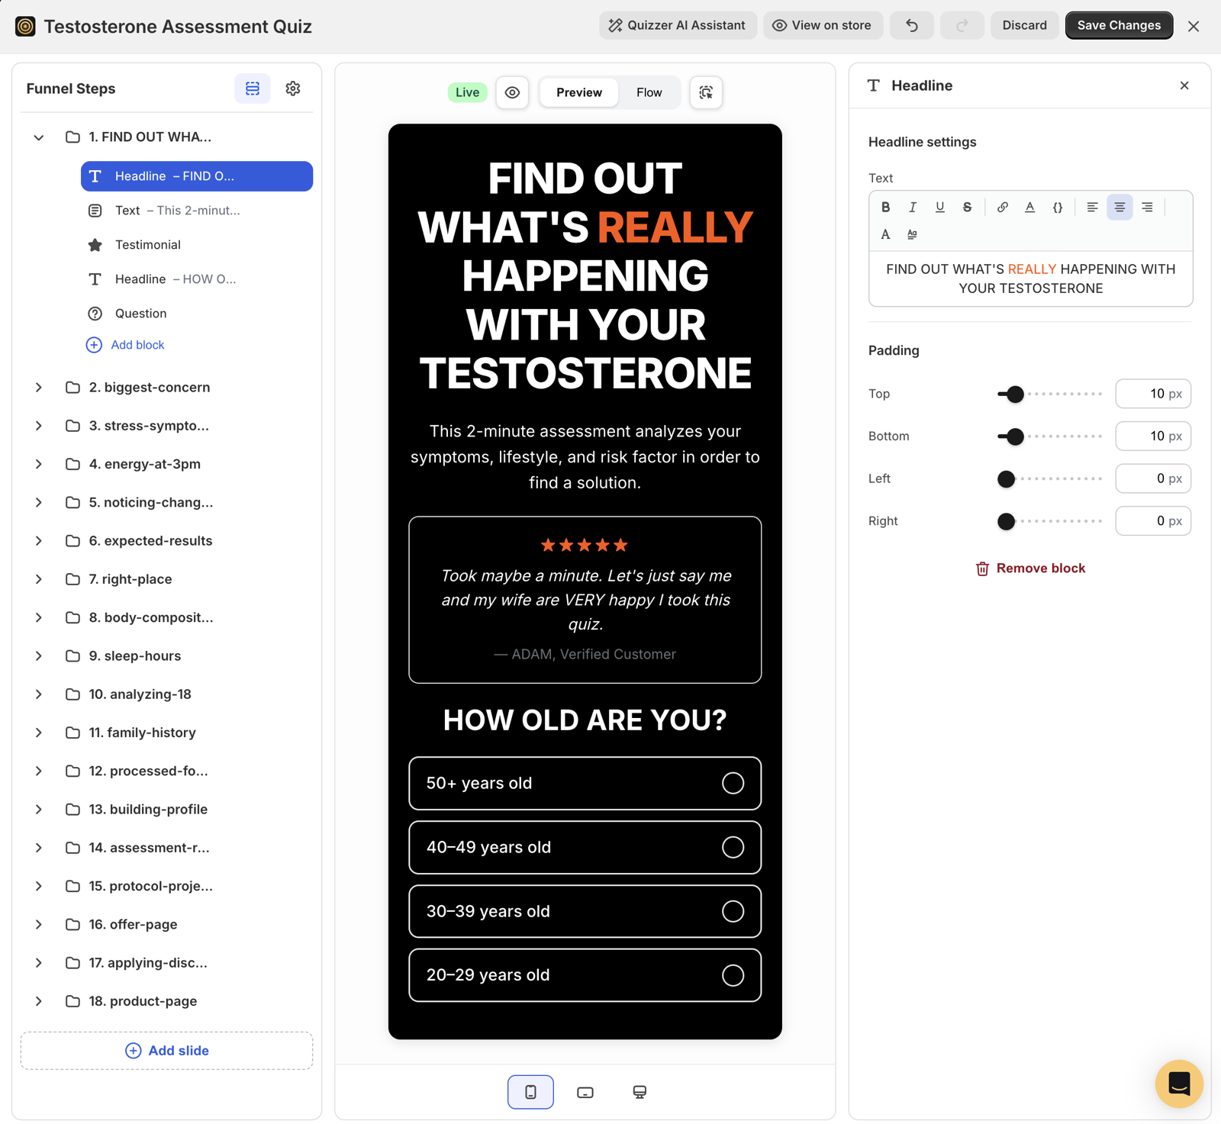Click into the headline text editor area
This screenshot has width=1221, height=1124.
coord(1031,279)
